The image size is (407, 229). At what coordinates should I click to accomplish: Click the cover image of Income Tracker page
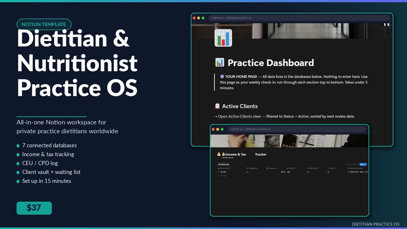click(x=290, y=141)
